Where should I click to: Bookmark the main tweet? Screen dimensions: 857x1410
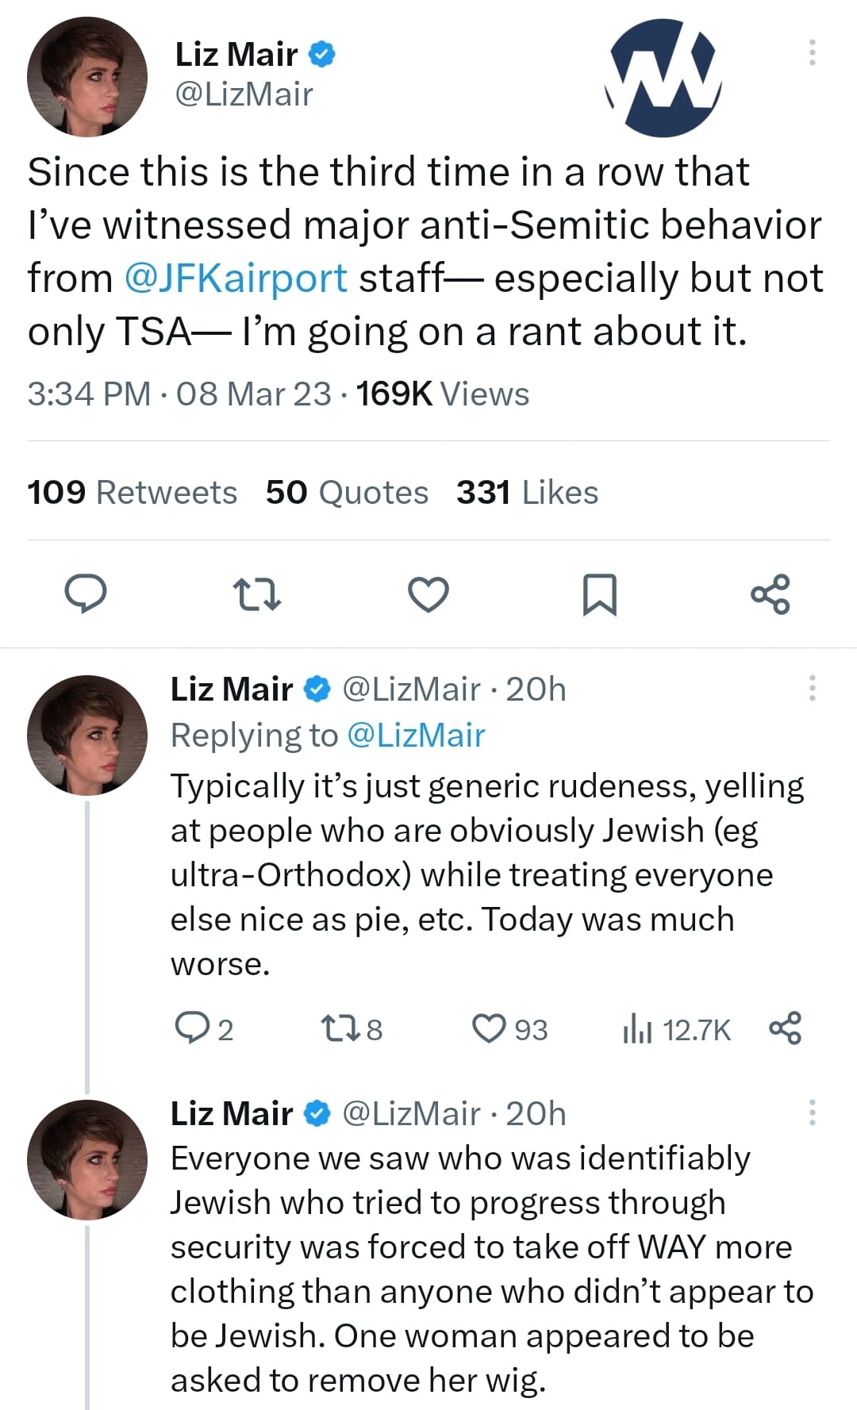pyautogui.click(x=599, y=595)
